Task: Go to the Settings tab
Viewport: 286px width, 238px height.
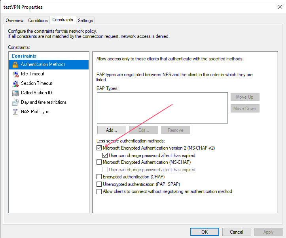Action: (85, 21)
